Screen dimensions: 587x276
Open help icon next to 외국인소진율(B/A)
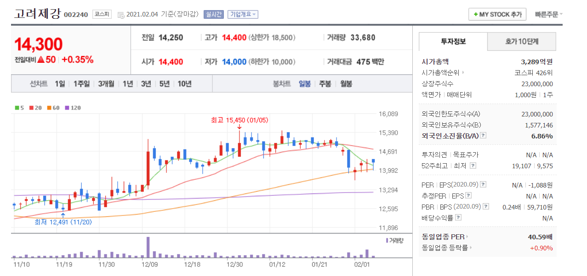point(483,136)
